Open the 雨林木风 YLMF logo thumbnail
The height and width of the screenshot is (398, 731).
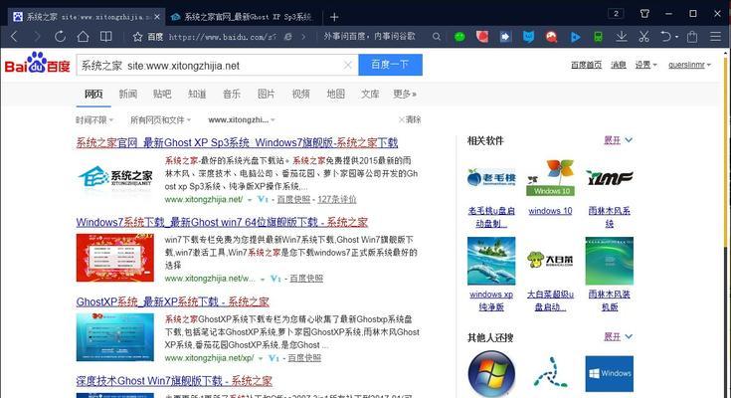(x=610, y=178)
